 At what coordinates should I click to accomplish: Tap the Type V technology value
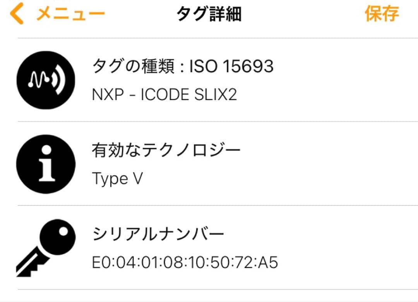pyautogui.click(x=117, y=179)
